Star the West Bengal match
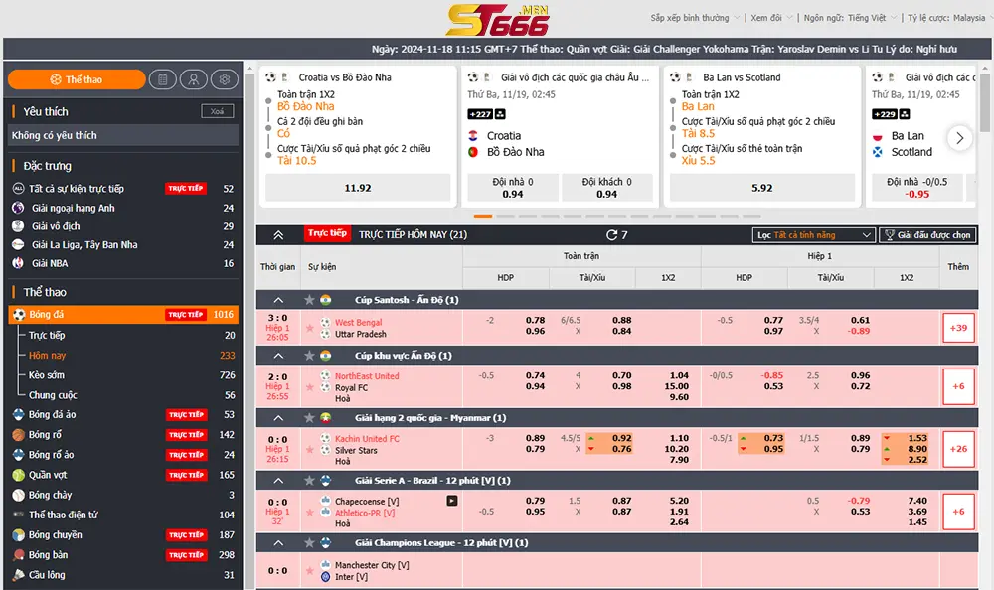Screen dimensions: 994x590 click(x=310, y=328)
